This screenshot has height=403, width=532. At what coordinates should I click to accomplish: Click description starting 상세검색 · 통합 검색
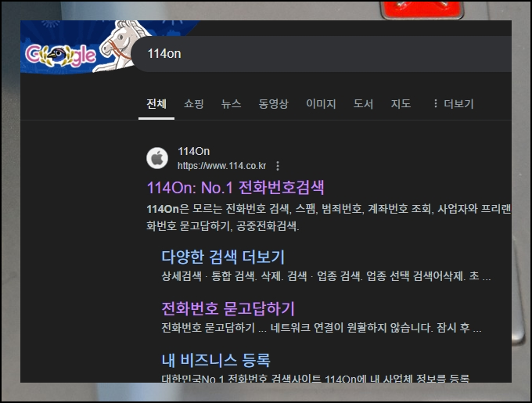326,276
